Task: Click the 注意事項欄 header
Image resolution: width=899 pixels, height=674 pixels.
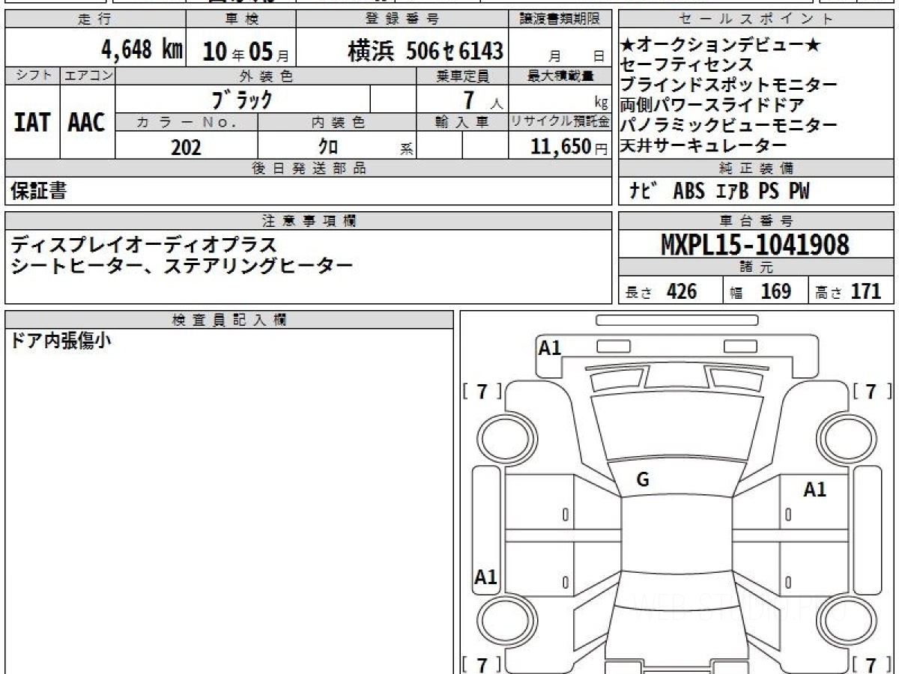Action: coord(309,220)
